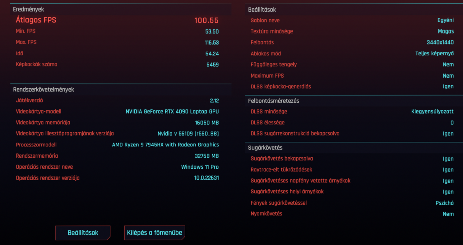Click the Fények sugárkövetéssel label
463x245 pixels.
[279, 203]
